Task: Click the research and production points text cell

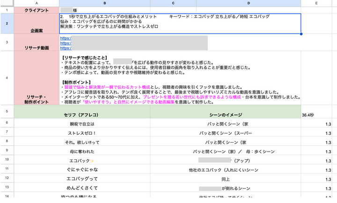Action: click(x=180, y=78)
